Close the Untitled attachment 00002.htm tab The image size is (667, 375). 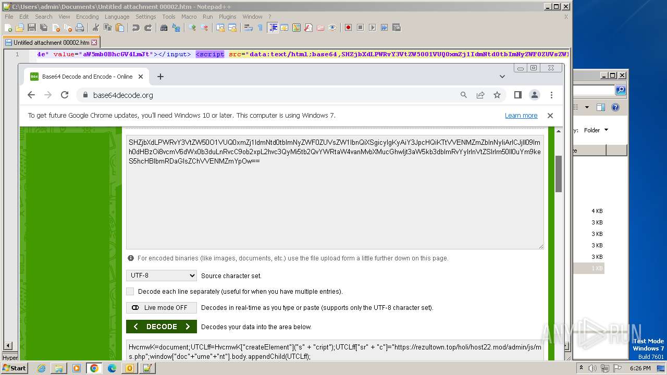94,43
